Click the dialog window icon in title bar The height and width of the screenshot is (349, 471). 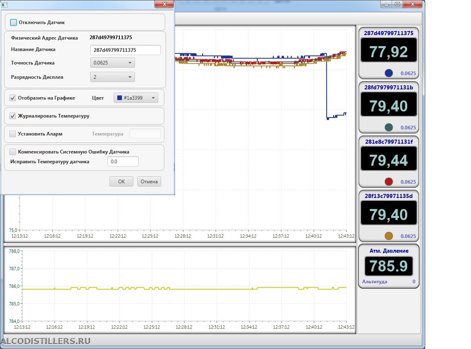click(5, 4)
